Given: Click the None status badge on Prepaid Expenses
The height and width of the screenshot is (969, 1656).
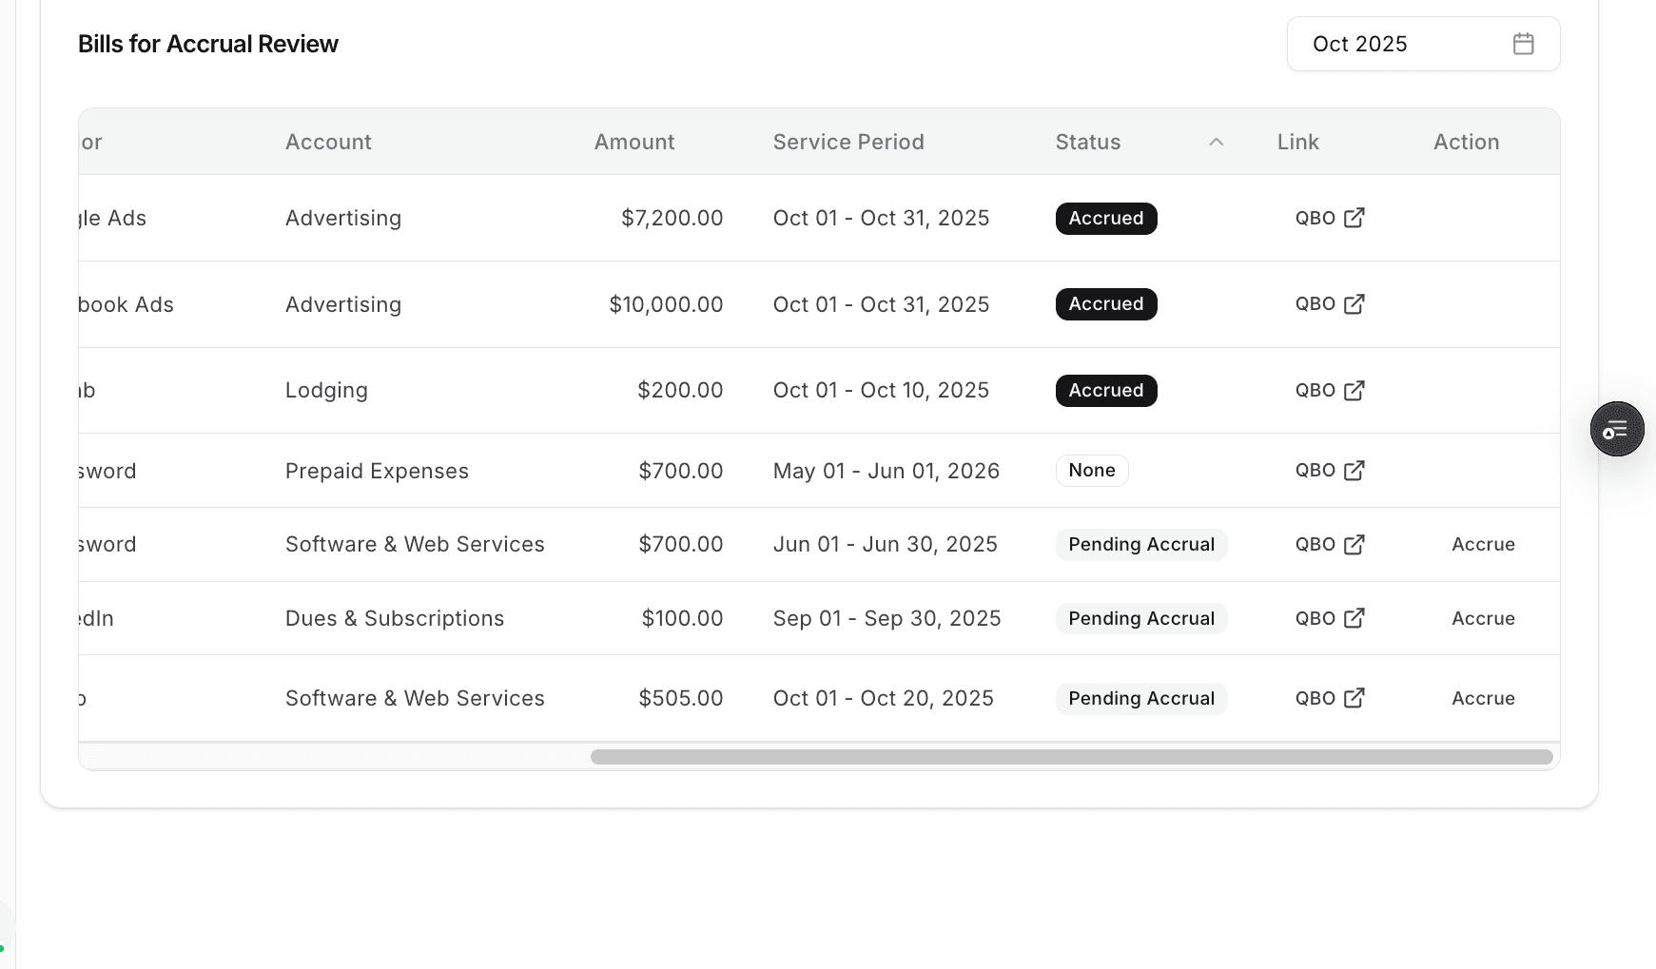Looking at the screenshot, I should coord(1091,470).
